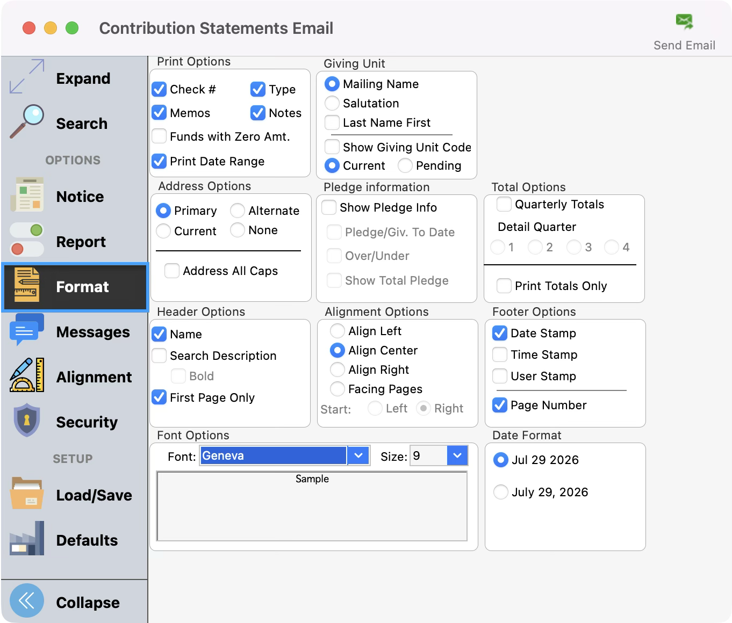Image resolution: width=732 pixels, height=623 pixels.
Task: Enable User Stamp checkbox
Action: click(500, 376)
